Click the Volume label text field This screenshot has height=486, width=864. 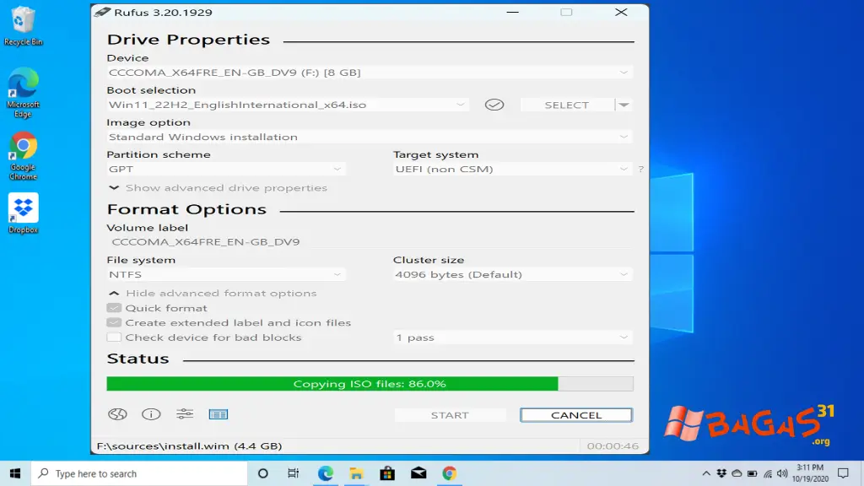370,241
